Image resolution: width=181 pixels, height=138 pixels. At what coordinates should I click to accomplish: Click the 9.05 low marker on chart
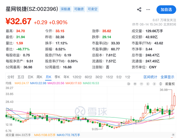point(95,129)
